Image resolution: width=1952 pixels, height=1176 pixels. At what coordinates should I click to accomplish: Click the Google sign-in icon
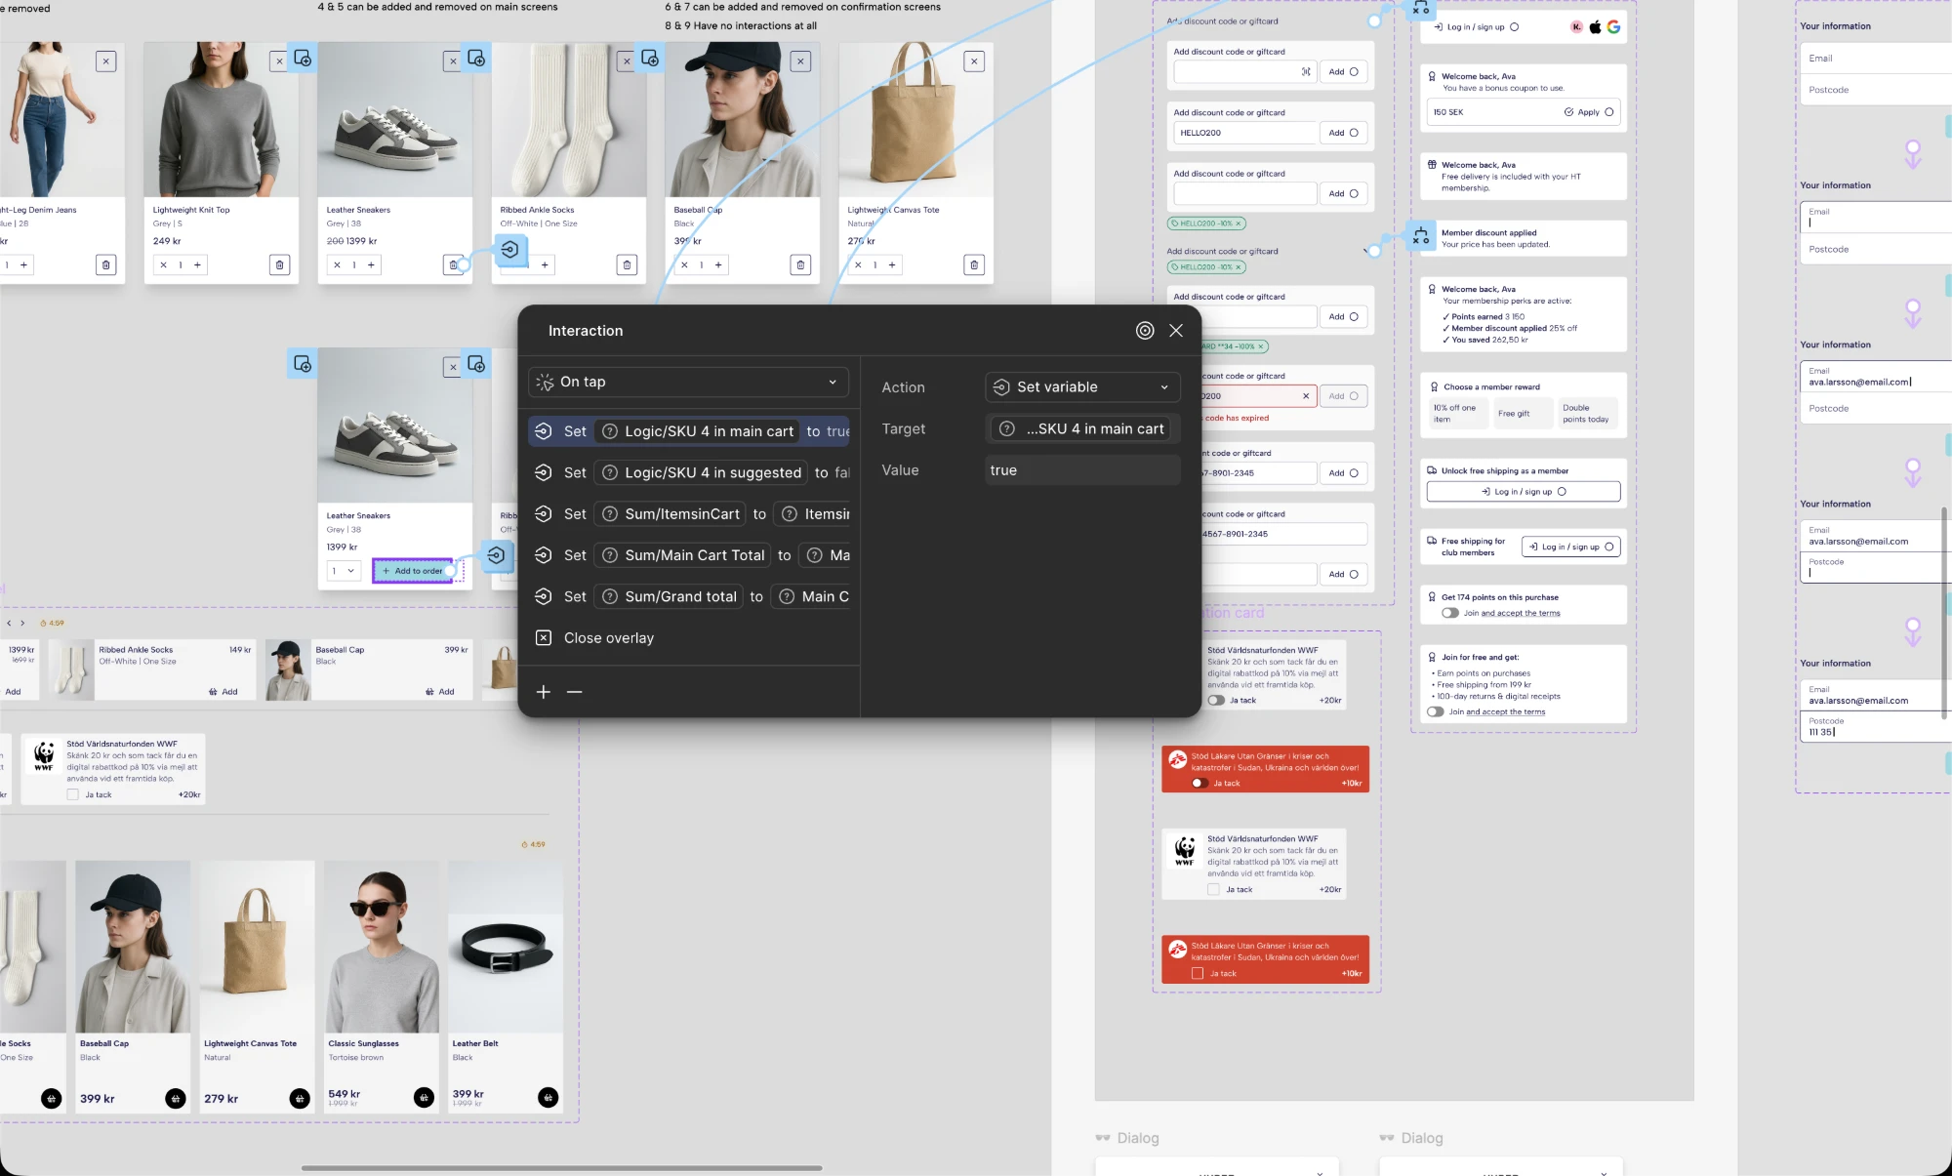tap(1614, 27)
